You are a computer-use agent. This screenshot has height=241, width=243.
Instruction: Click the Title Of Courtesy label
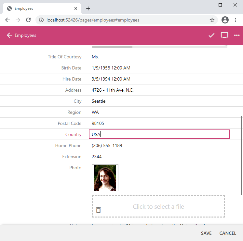64,57
